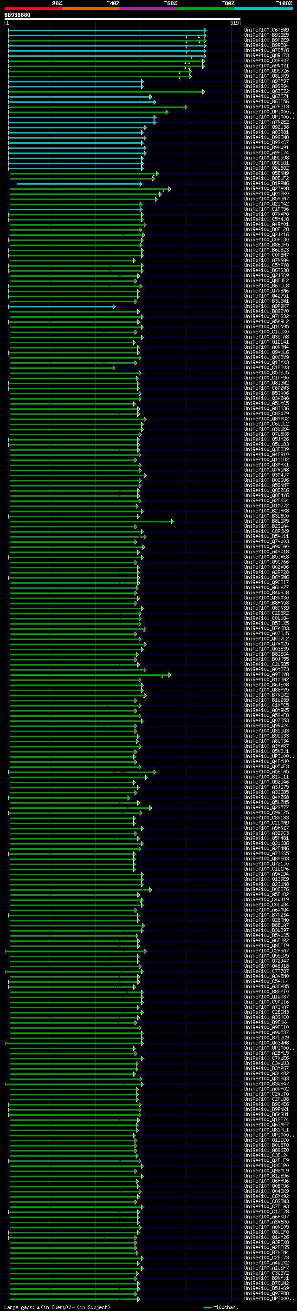Viewport: 297px width, 1311px height.
Task: Select hit label UniRef100_Q8L9K5
Action: pos(266,76)
